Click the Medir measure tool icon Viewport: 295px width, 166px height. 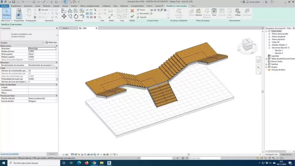[111, 16]
